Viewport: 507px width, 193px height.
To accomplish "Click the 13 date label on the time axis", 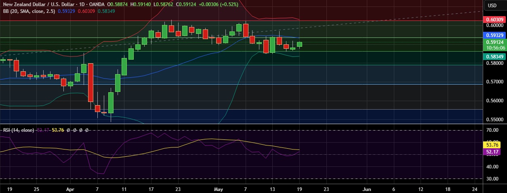I will (272, 189).
